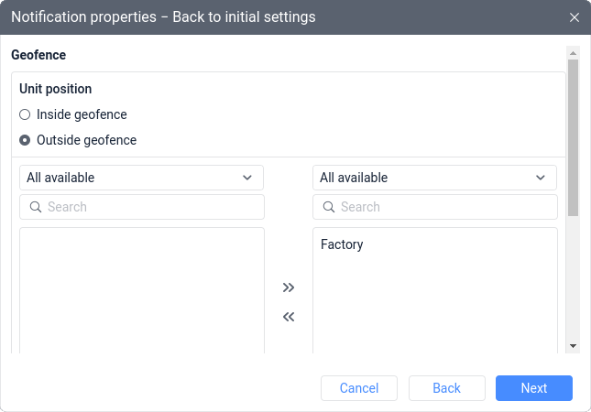Open the left All available dropdown
Viewport: 591px width, 412px height.
click(141, 178)
